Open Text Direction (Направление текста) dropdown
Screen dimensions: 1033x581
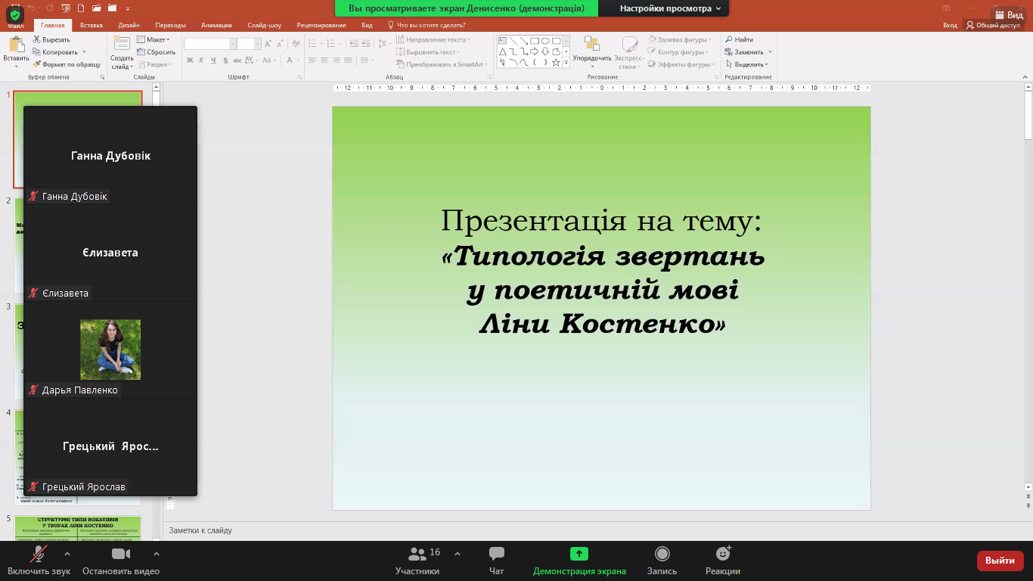(433, 39)
